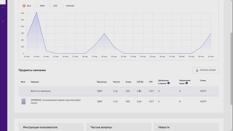Viewport: 233px width, 131px height.
Task: Open the product "20980602, Силиконовый коврик под миску"
Action: pos(56,102)
